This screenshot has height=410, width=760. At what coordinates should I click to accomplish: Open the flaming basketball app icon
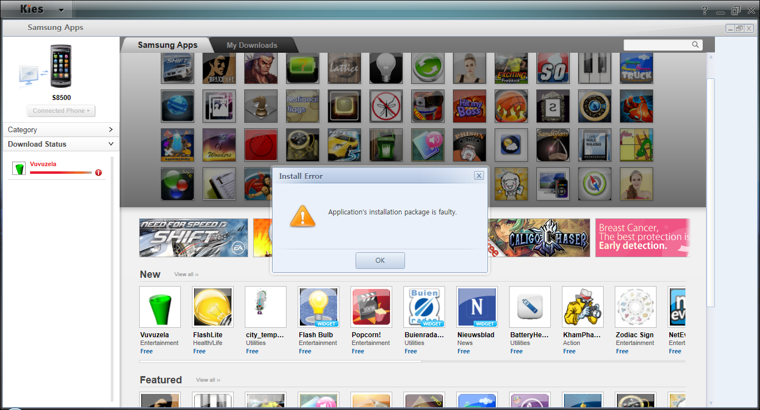[x=511, y=106]
